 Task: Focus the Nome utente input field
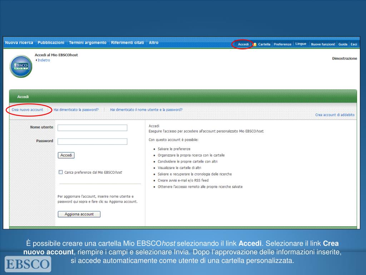tap(93, 128)
